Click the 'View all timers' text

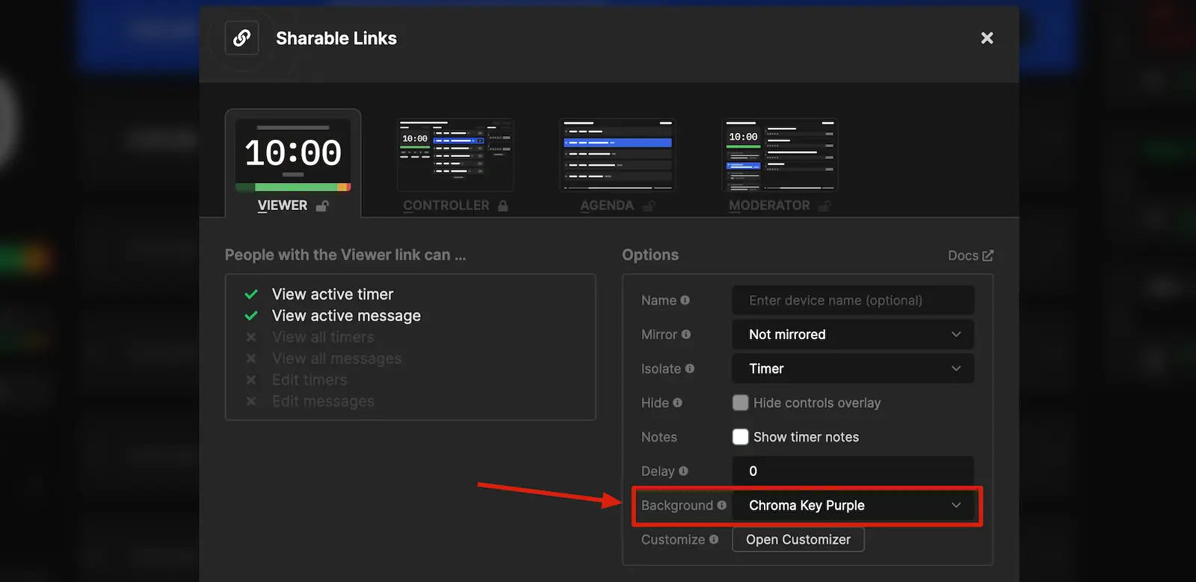click(x=323, y=337)
